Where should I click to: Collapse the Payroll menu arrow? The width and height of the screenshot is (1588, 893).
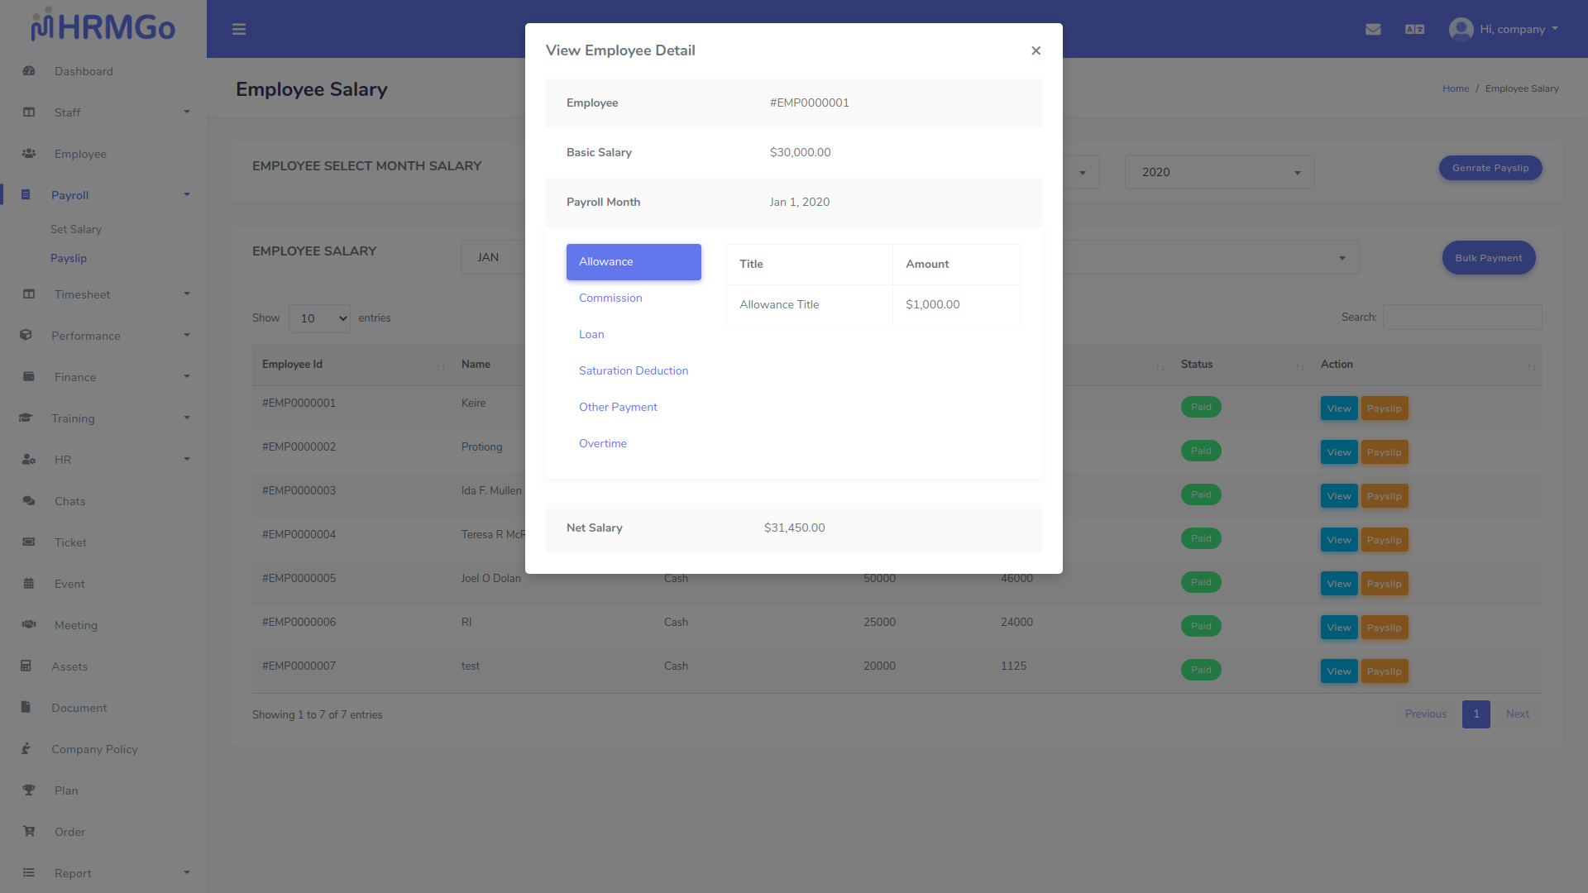coord(187,194)
